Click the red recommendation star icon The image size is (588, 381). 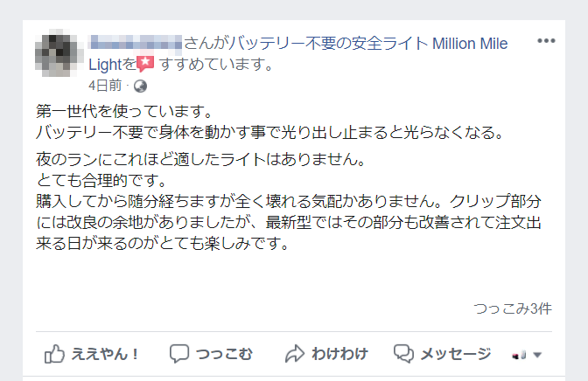[145, 63]
